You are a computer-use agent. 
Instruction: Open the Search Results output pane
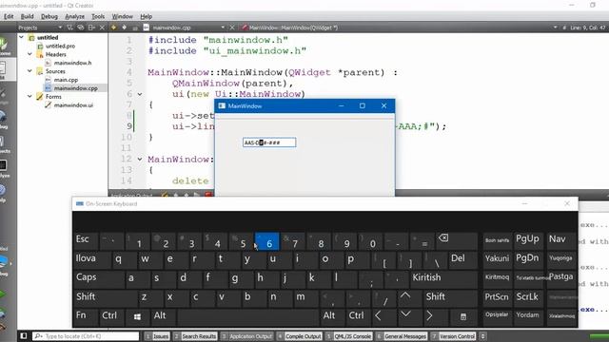click(x=195, y=336)
